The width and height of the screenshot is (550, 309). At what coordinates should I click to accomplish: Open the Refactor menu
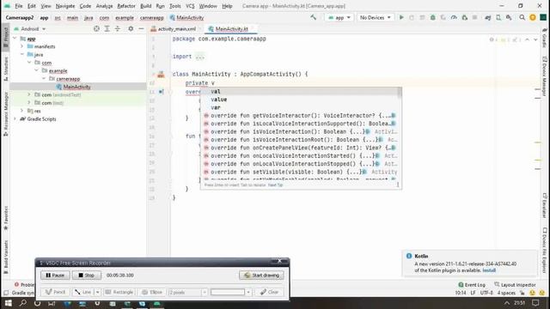126,6
